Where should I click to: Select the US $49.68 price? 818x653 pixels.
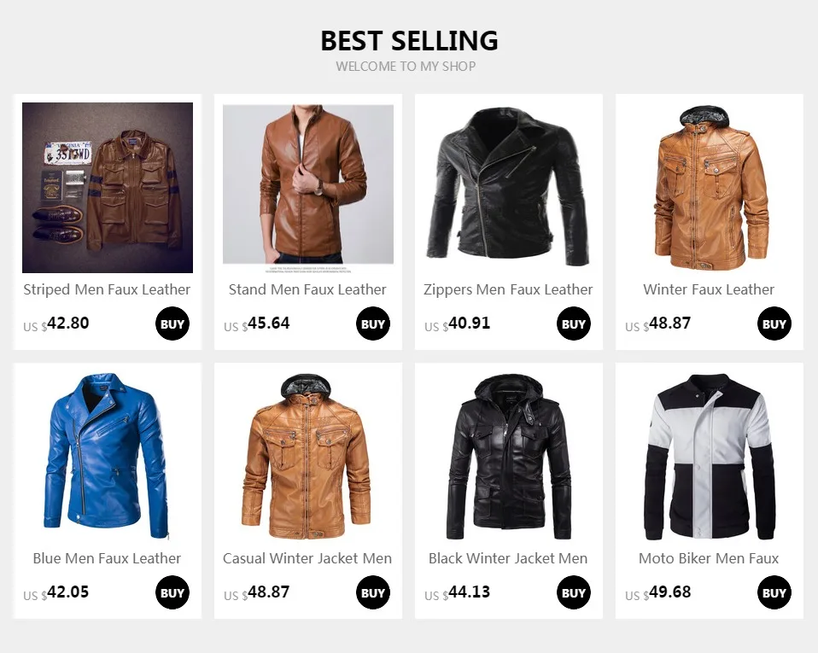pos(657,592)
